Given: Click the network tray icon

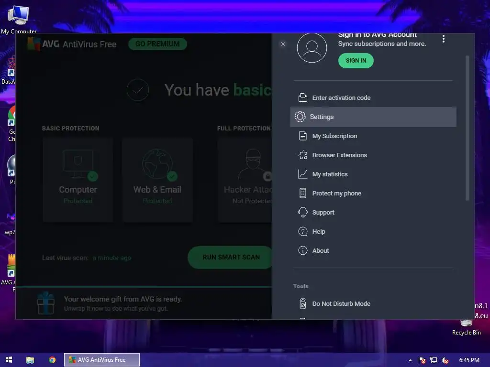Looking at the screenshot, I should (x=434, y=360).
